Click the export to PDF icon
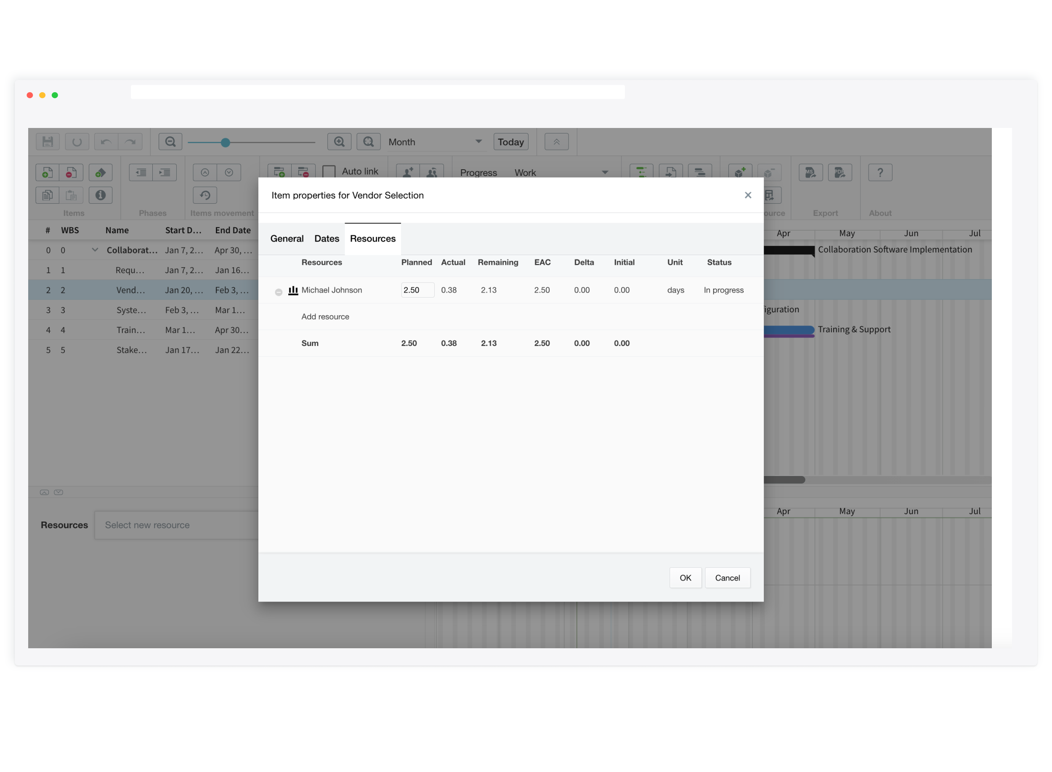This screenshot has height=772, width=1052. pyautogui.click(x=839, y=173)
